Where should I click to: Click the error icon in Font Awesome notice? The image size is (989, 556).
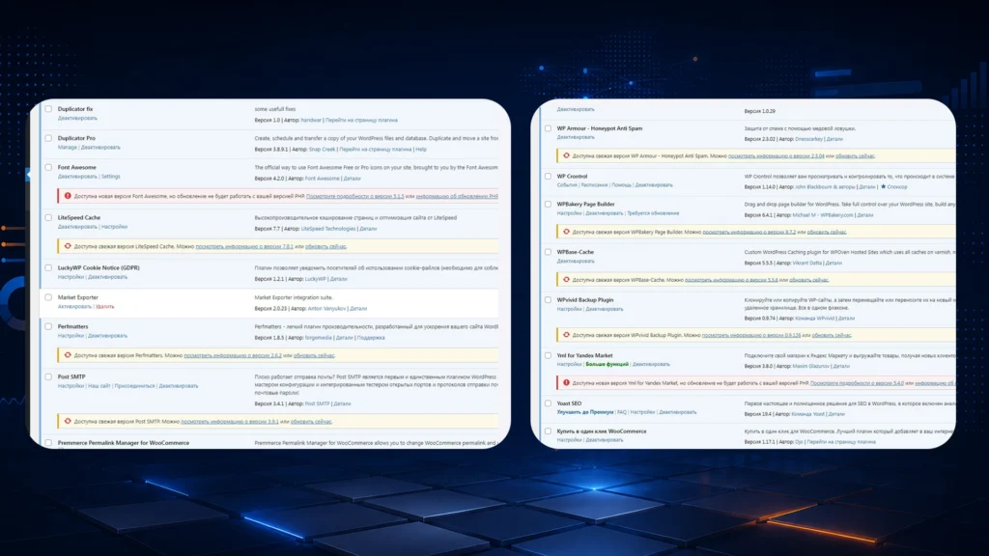(68, 196)
